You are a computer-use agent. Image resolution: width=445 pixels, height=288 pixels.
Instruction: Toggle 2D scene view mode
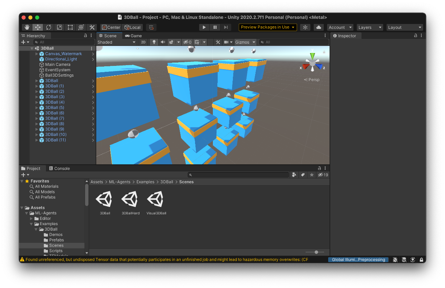[143, 42]
